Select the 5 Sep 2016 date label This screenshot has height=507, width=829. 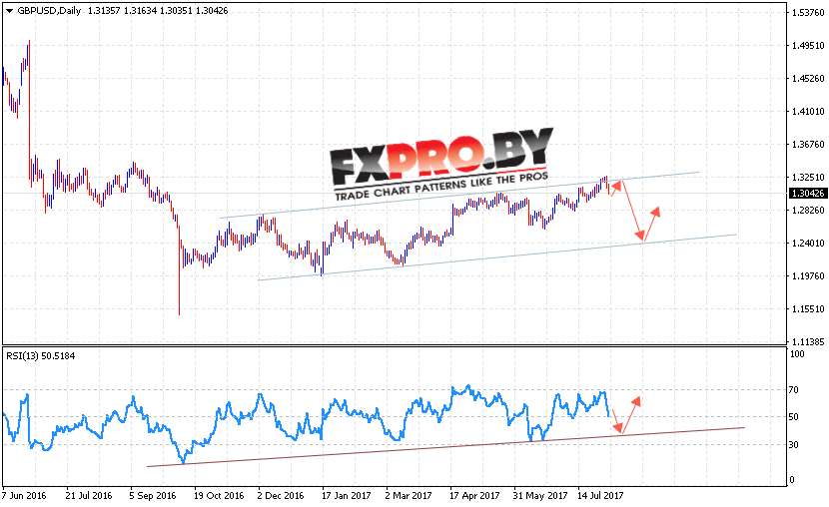point(152,495)
